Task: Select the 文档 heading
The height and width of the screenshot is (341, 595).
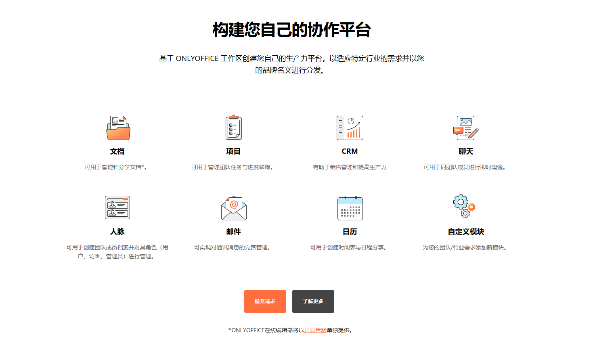Action: 117,151
